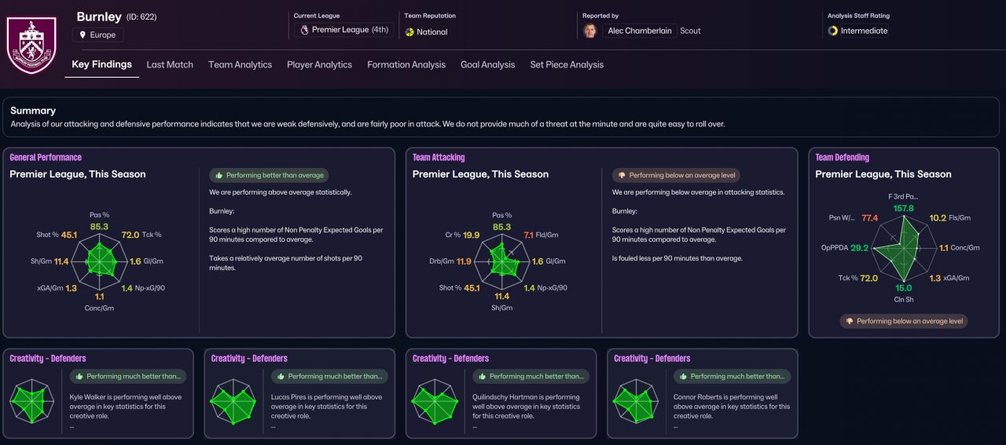Click Team Attacking's below average level badge
Image resolution: width=1006 pixels, height=445 pixels.
point(676,176)
